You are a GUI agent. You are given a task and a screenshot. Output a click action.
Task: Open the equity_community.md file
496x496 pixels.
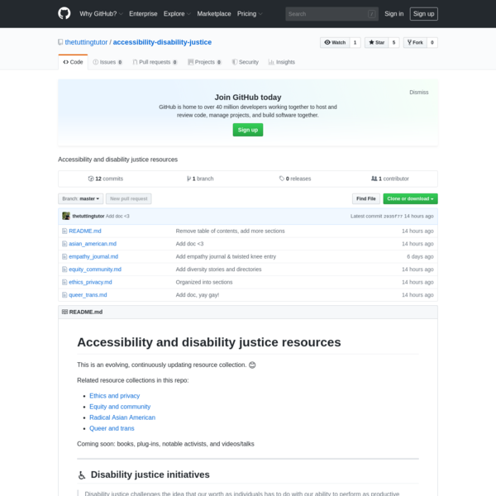95,269
